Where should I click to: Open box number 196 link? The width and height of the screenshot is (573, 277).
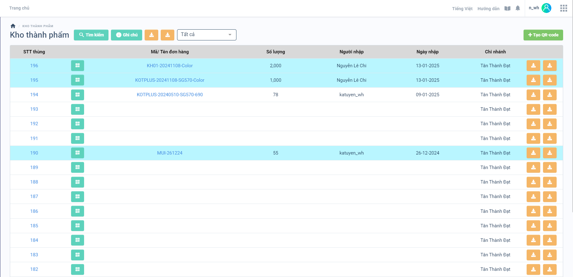tap(34, 66)
